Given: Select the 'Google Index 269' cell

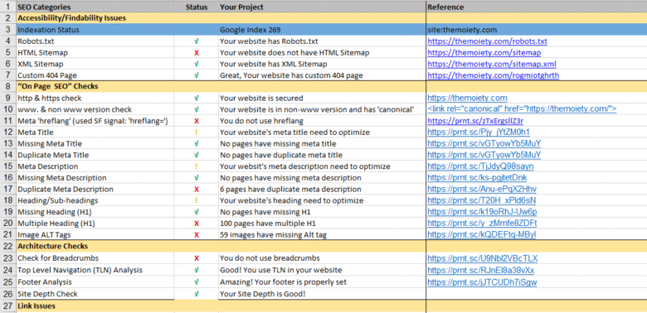Looking at the screenshot, I should (x=322, y=30).
